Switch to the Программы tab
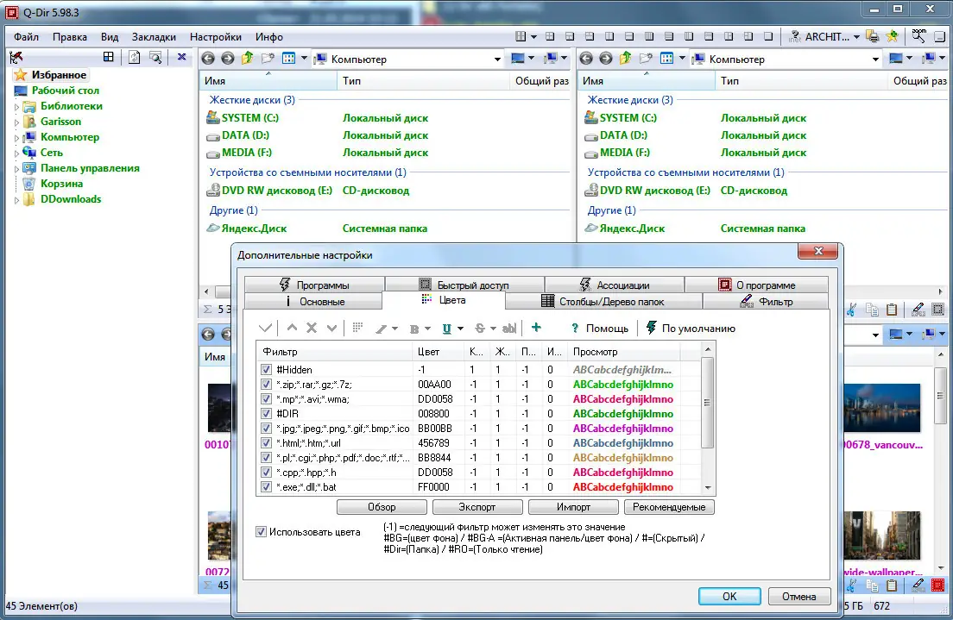The width and height of the screenshot is (953, 620). click(x=314, y=285)
